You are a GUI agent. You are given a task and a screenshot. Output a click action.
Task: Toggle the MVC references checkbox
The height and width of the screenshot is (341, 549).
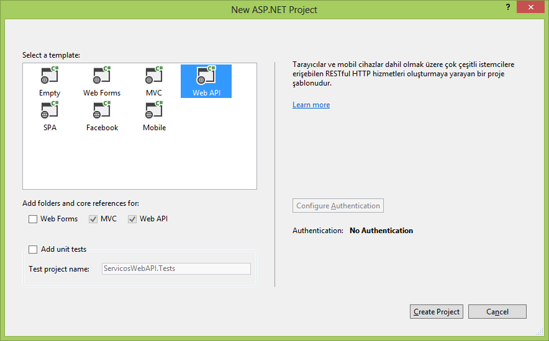(x=93, y=219)
